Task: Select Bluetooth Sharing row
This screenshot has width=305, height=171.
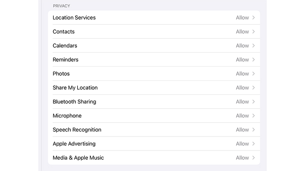Action: [74, 102]
